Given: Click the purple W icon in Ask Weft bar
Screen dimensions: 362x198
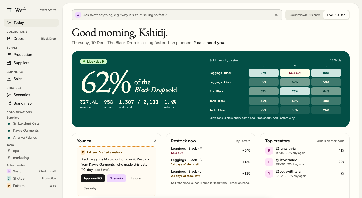Looking at the screenshot, I should [78, 15].
